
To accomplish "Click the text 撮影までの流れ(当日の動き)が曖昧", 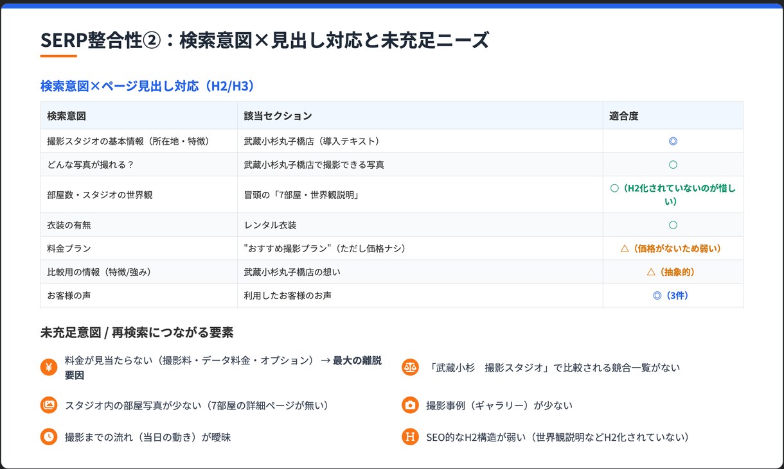I will [x=148, y=437].
